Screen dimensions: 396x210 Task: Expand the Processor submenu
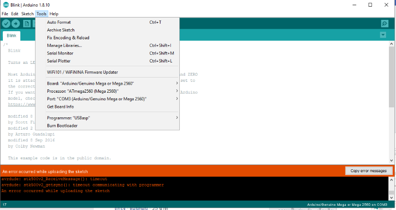[x=107, y=91]
